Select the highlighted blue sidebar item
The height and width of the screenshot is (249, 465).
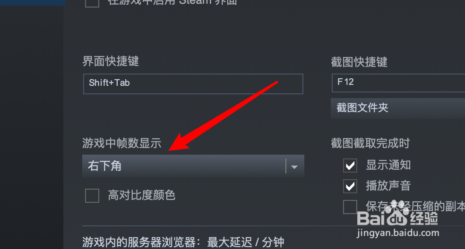tap(32, 3)
